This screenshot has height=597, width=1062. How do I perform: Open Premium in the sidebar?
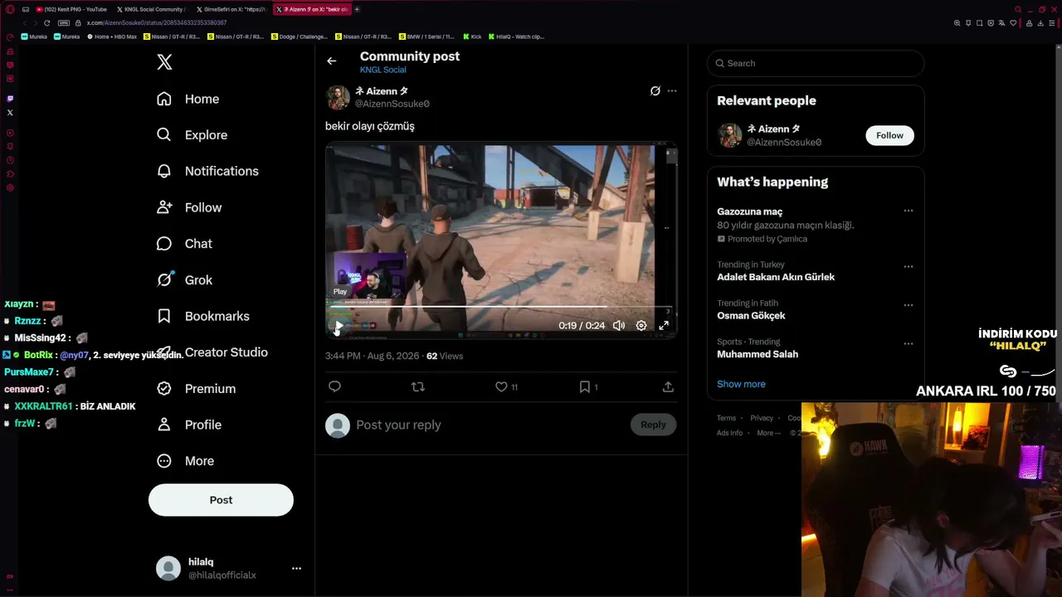[x=196, y=389]
